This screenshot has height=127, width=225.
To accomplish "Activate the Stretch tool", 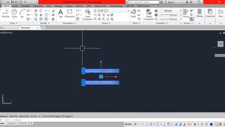I will click(36, 19).
